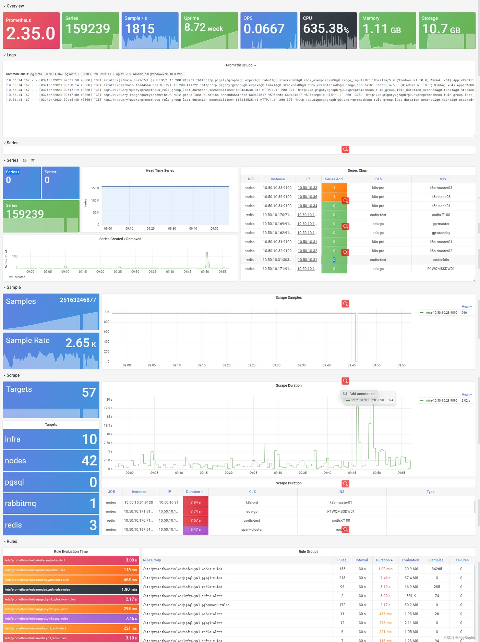The width and height of the screenshot is (480, 642).
Task: Open 10.50.10.31 IP link in Scrape Duration table
Action: [169, 502]
